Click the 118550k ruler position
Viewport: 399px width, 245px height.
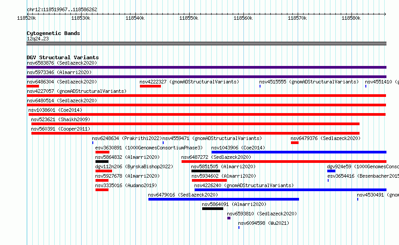[189, 18]
